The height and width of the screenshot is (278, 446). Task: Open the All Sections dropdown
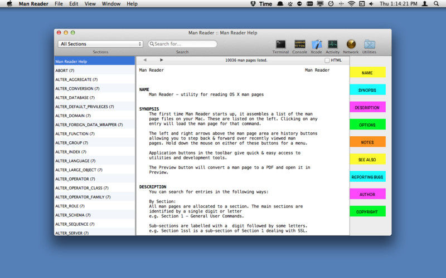100,44
